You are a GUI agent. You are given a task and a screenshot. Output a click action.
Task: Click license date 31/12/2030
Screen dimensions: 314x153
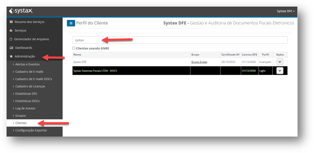(x=249, y=62)
